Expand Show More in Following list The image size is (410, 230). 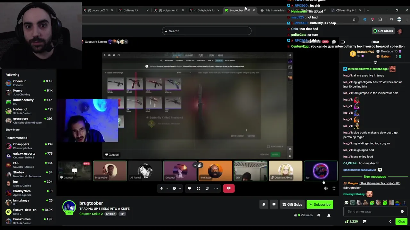click(12, 130)
